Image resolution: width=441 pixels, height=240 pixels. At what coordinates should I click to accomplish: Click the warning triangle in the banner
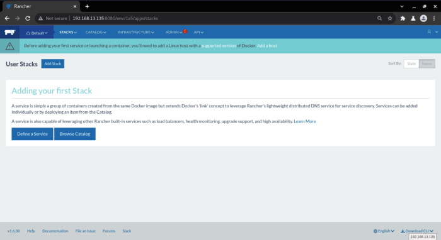10,46
